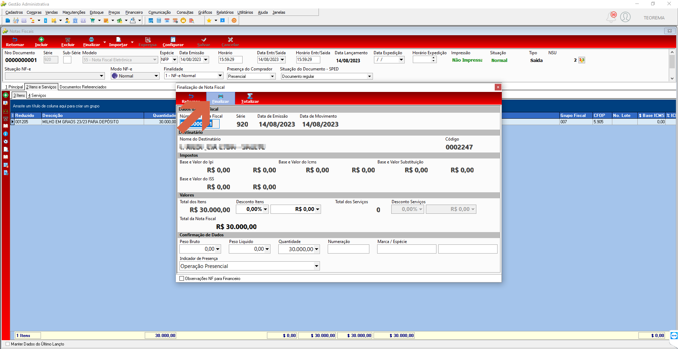
Task: Click the notification bell icon
Action: 611,17
